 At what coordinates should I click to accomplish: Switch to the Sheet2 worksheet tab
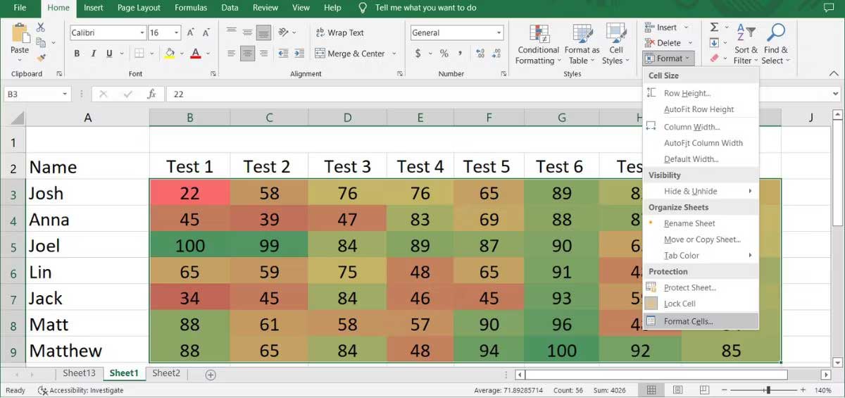[x=166, y=374]
